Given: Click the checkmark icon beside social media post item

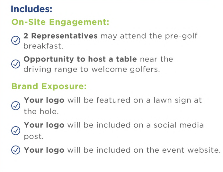Looking at the screenshot, I should tap(16, 130).
